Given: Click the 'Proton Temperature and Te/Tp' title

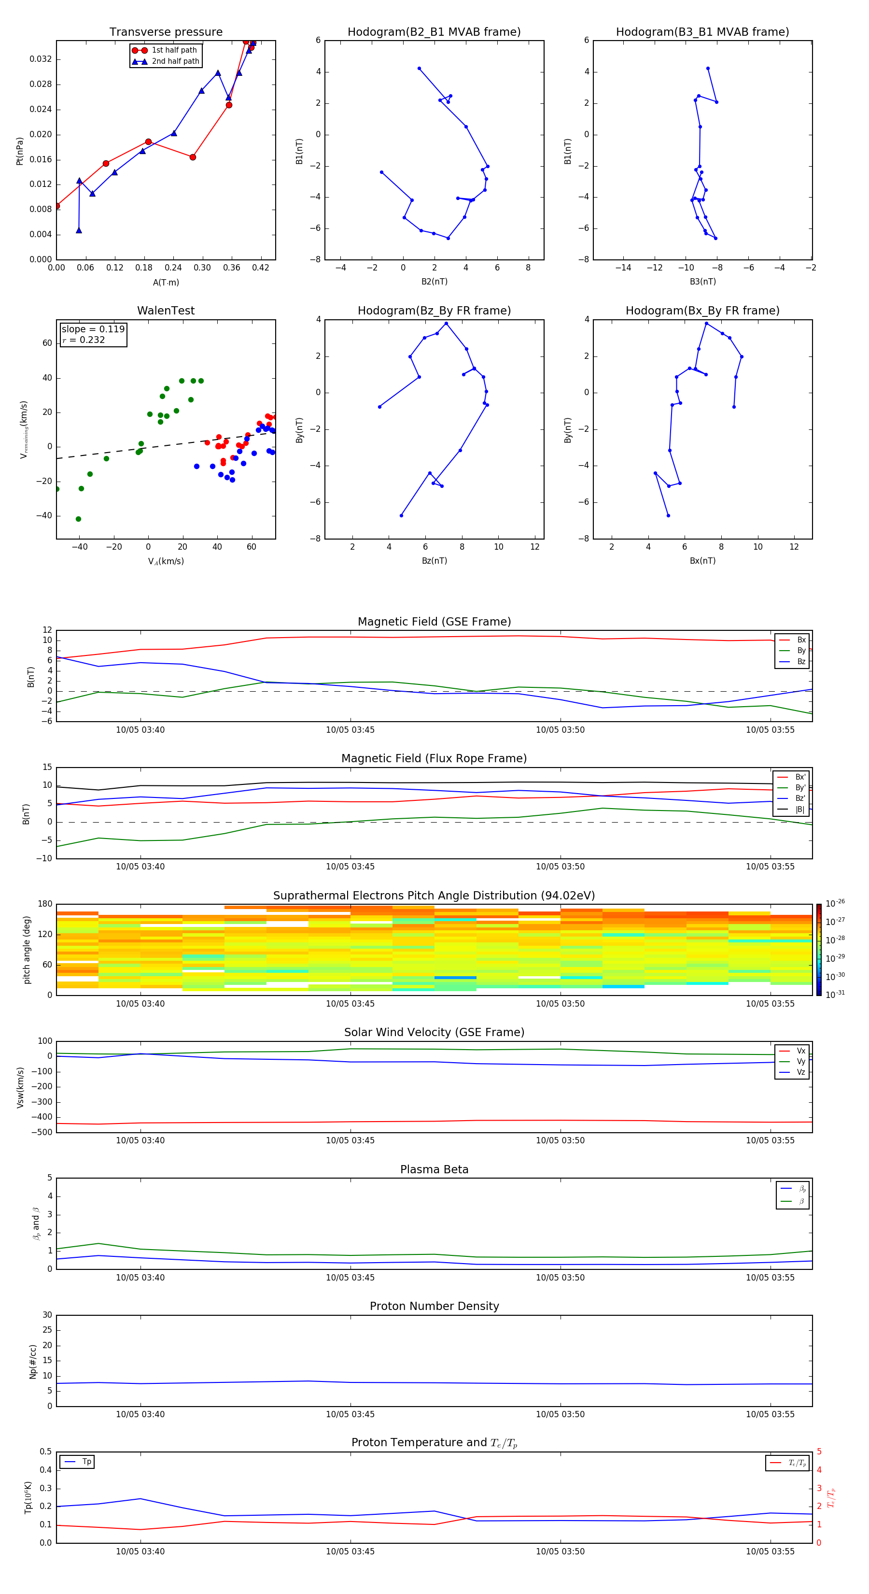Looking at the screenshot, I should (434, 1443).
